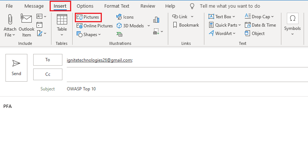This screenshot has width=308, height=160.
Task: Insert an Outlook Item attachment
Action: [26, 26]
